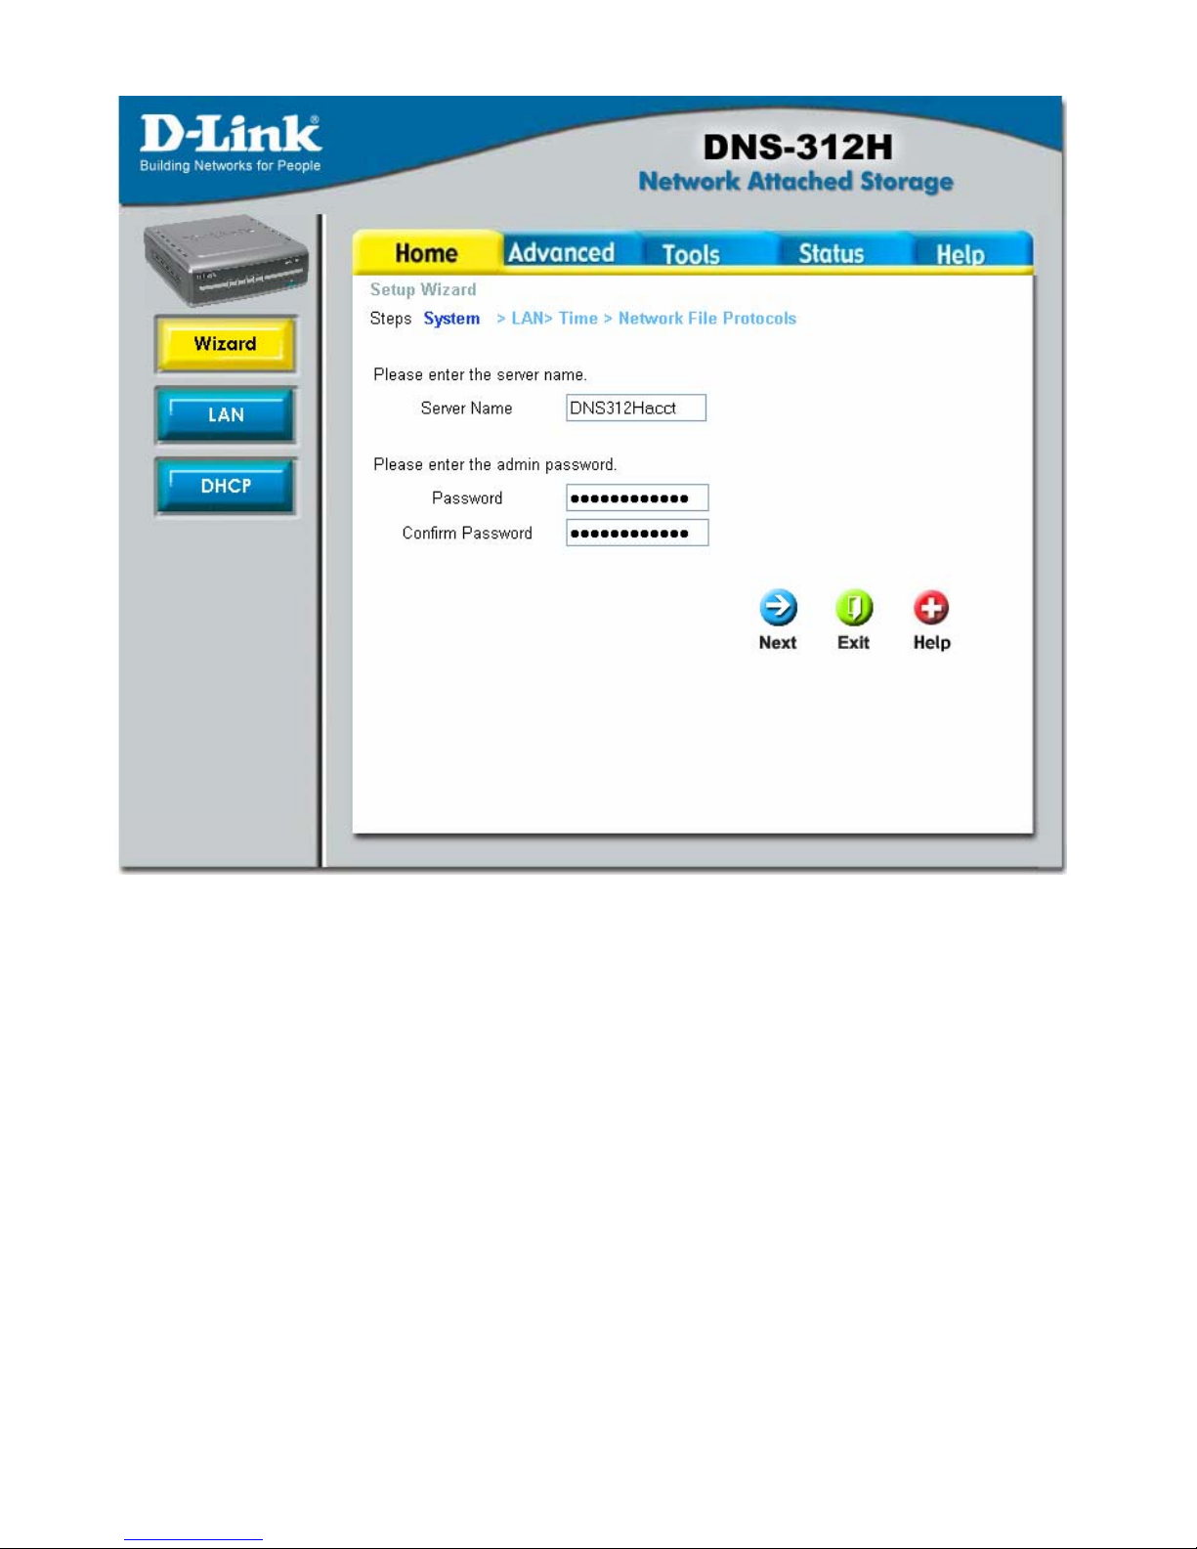Select the Wizard sidebar button
Screen dimensions: 1197x1549
pos(226,344)
